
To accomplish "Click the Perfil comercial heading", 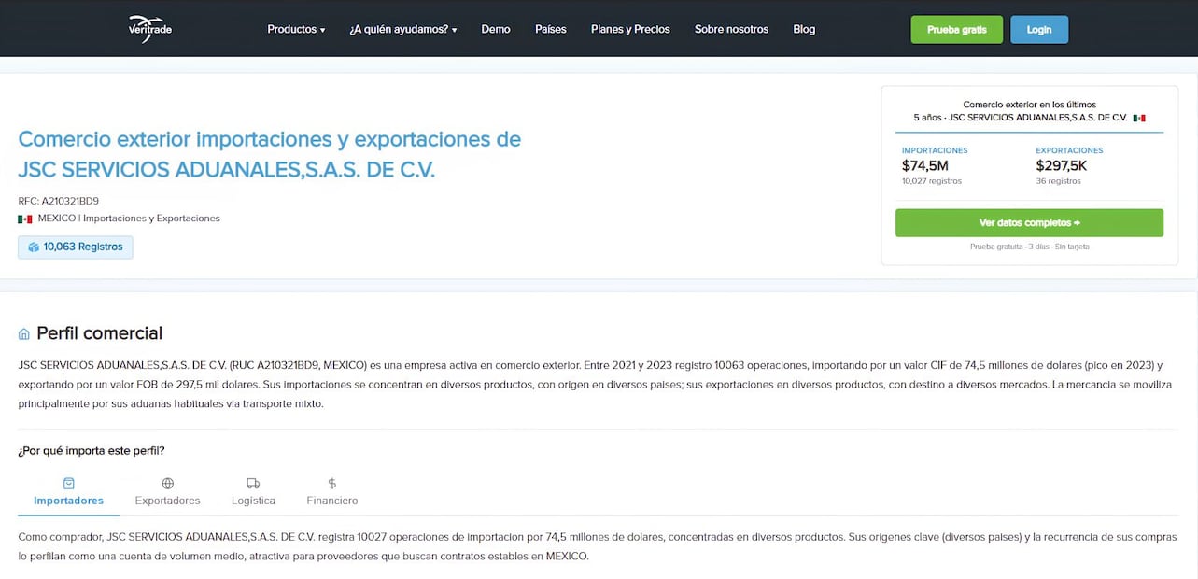I will click(x=99, y=333).
